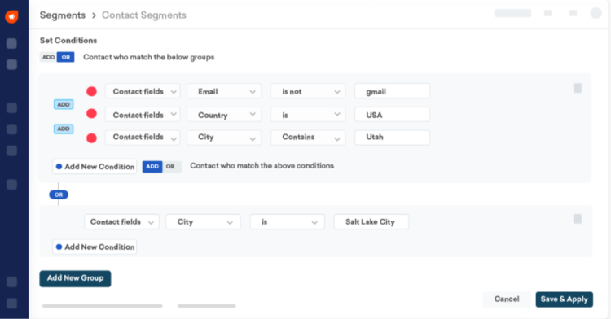The image size is (611, 319).
Task: Click the round profile avatar in header
Action: pyautogui.click(x=596, y=13)
